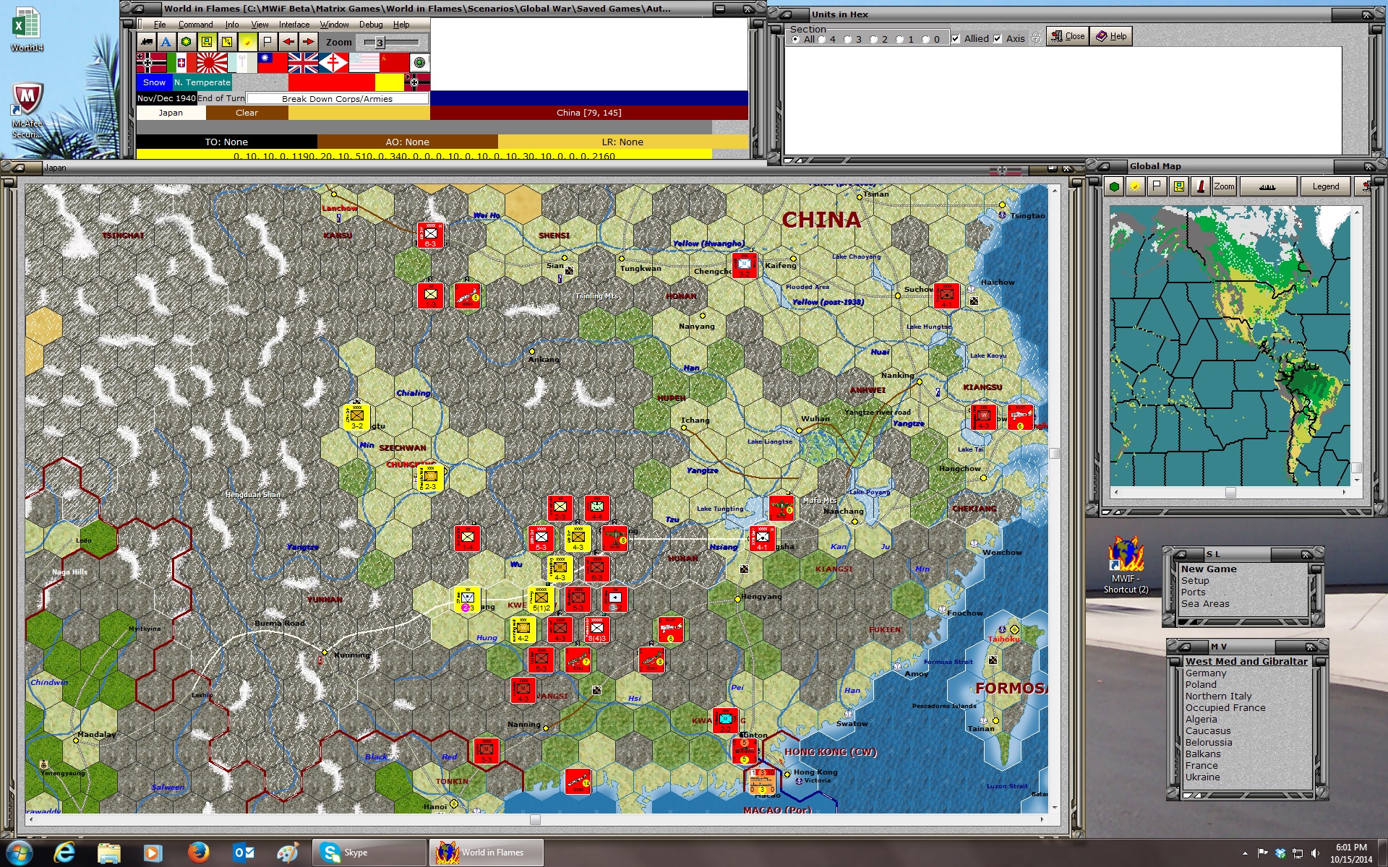Click the red back arrow toolbar icon
Image resolution: width=1388 pixels, height=867 pixels.
click(288, 42)
